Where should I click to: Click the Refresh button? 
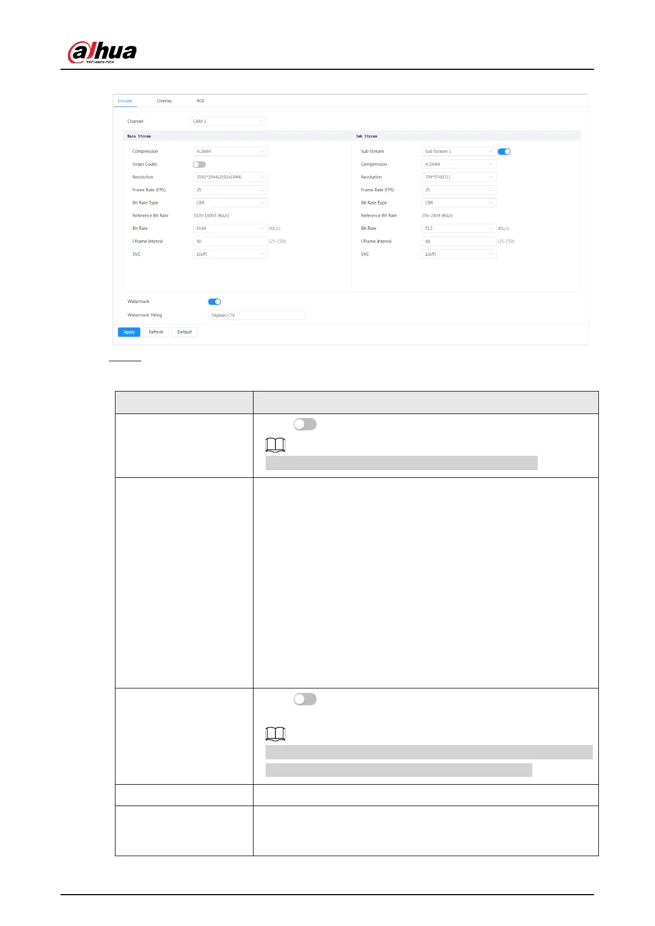[x=156, y=332]
